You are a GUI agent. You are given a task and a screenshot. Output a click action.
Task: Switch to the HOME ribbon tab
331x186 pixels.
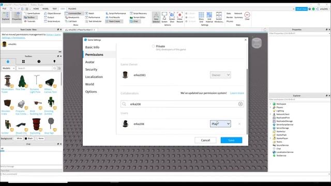click(36, 9)
